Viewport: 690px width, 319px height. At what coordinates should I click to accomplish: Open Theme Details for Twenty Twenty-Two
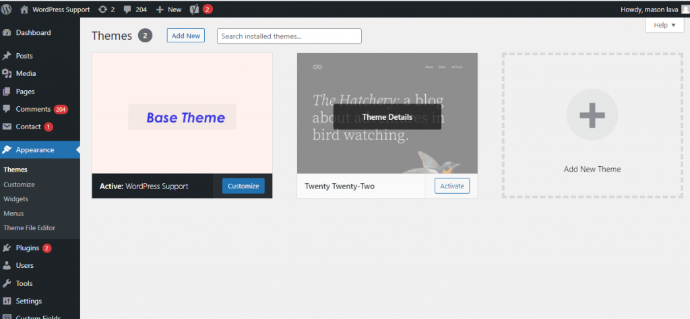coord(387,117)
